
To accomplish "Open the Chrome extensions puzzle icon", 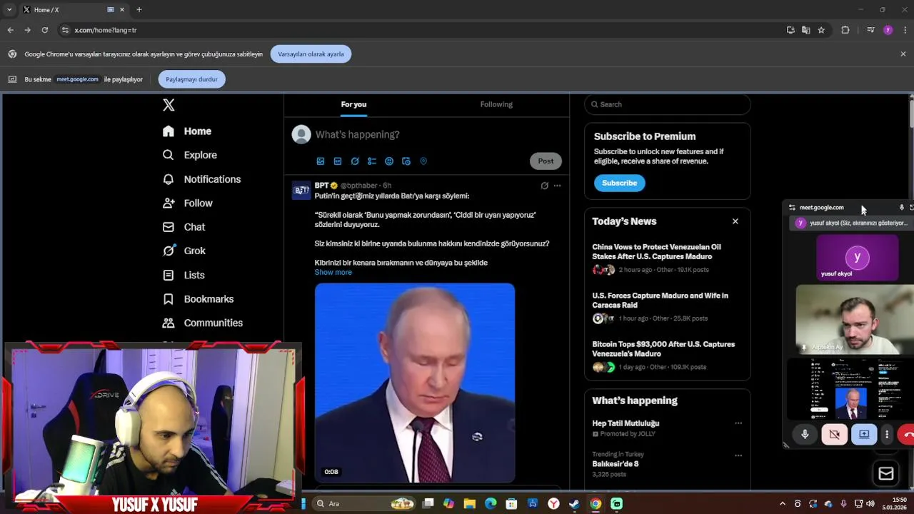I will [845, 30].
